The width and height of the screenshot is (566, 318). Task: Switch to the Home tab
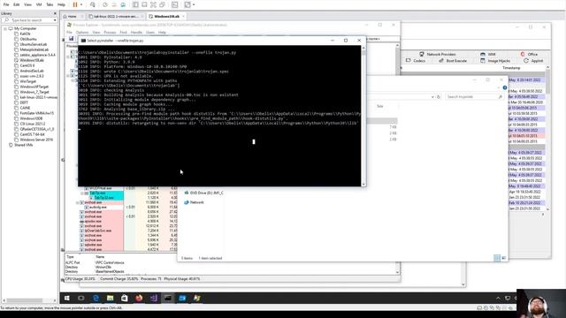point(73,16)
